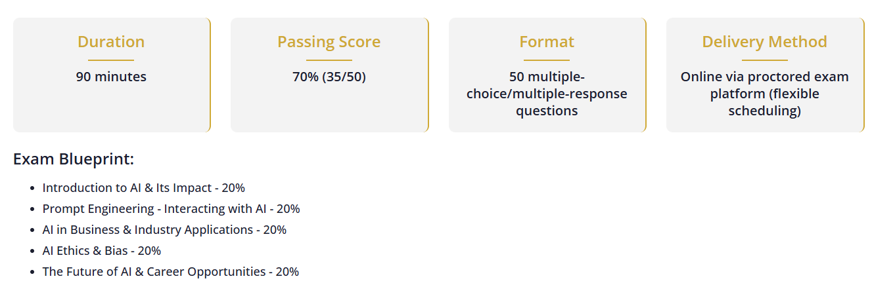This screenshot has width=872, height=304.
Task: Click the Duration card heading
Action: pos(111,42)
